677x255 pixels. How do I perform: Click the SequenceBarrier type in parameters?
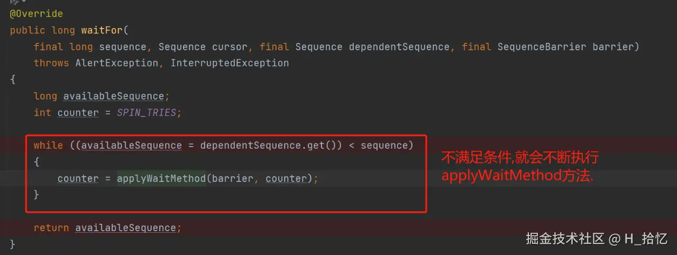click(x=542, y=47)
